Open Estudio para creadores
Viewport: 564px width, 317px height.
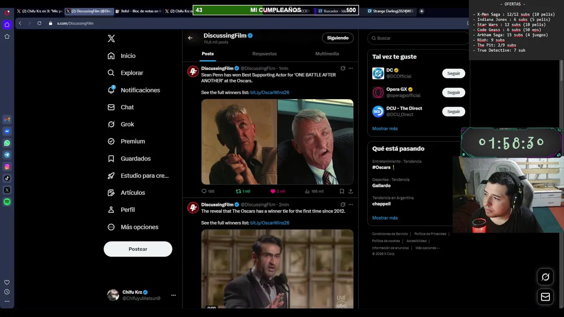click(138, 176)
